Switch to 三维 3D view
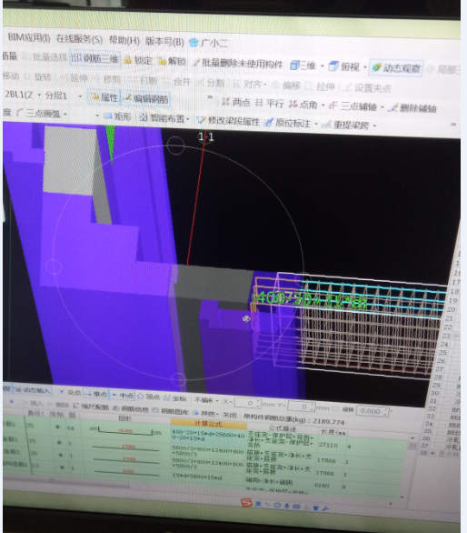This screenshot has height=533, width=467. point(303,65)
